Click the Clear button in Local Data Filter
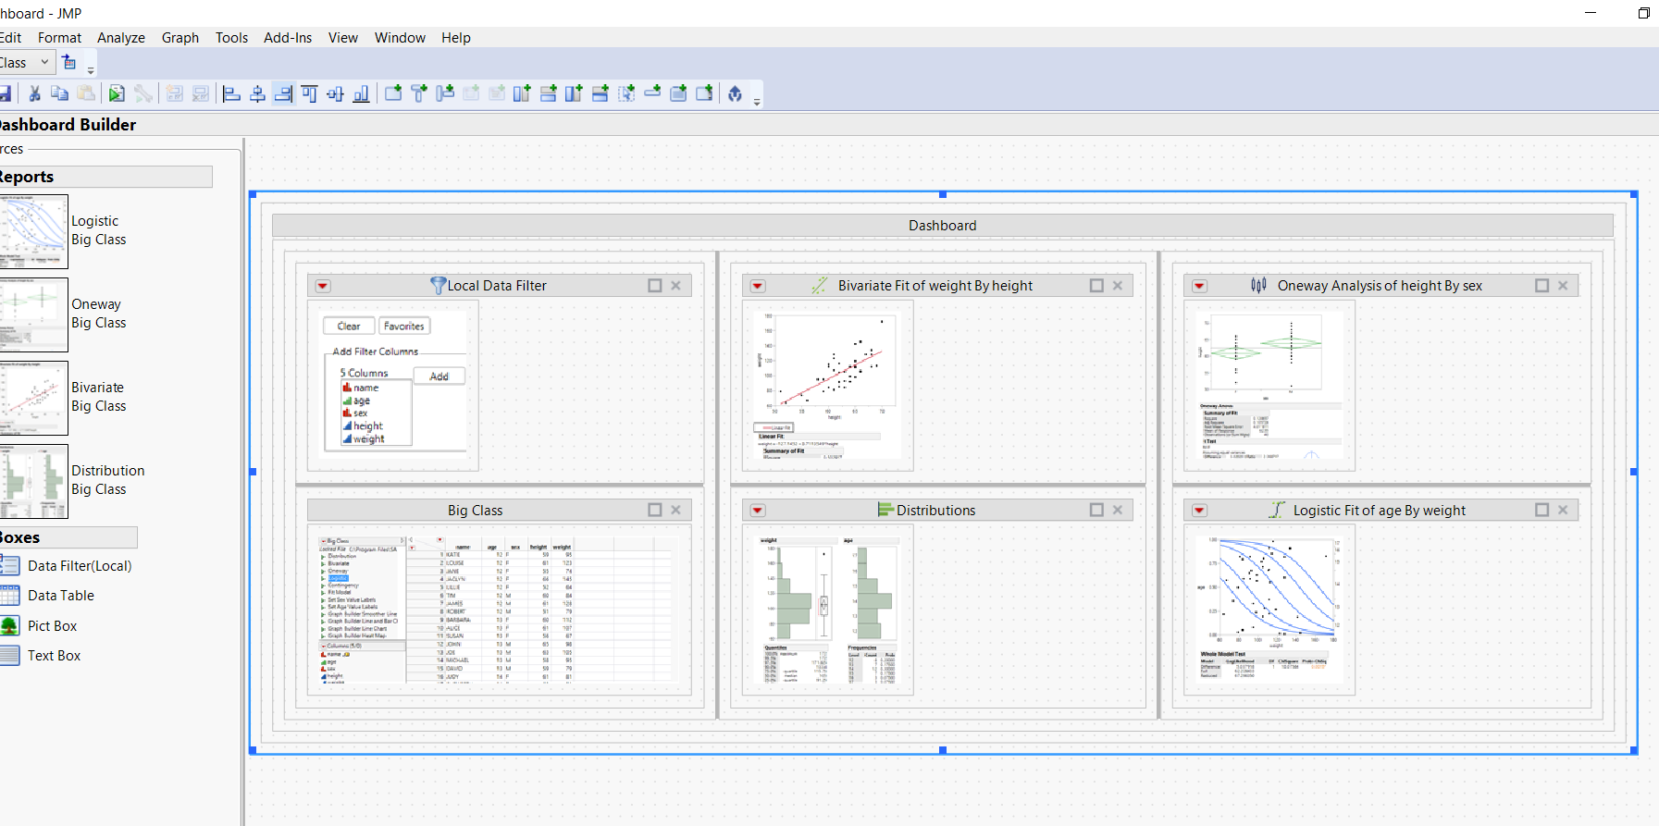This screenshot has width=1659, height=826. [349, 327]
